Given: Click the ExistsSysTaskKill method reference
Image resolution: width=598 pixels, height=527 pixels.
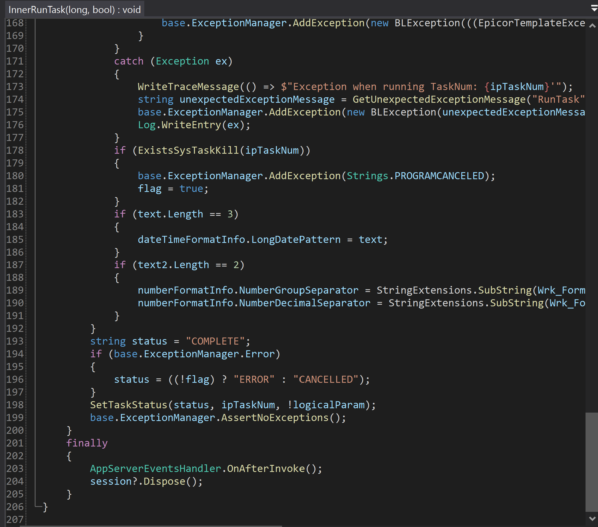Looking at the screenshot, I should 188,150.
